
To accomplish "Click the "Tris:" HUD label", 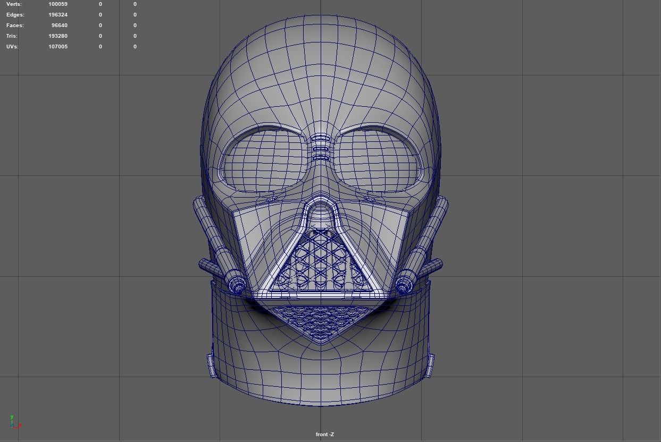I will coord(12,36).
